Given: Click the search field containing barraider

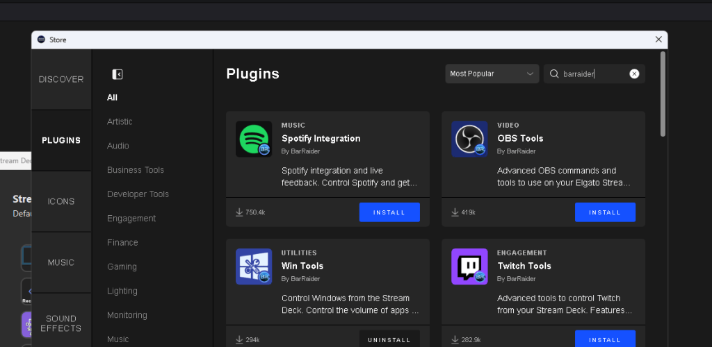Looking at the screenshot, I should pos(594,74).
